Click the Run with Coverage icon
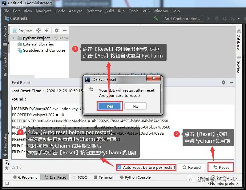The height and width of the screenshot is (190, 246). (224, 19)
